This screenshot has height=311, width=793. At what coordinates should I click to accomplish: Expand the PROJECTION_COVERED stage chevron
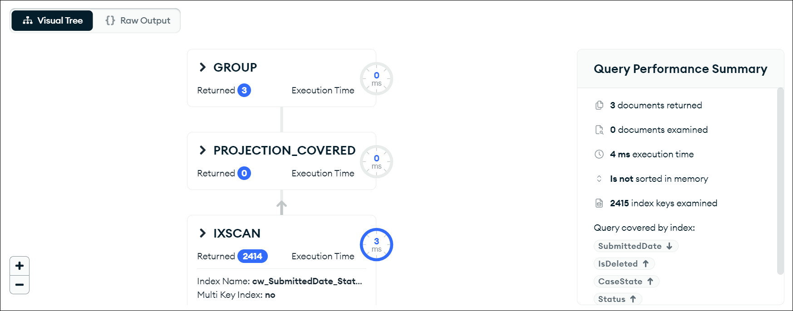(202, 151)
